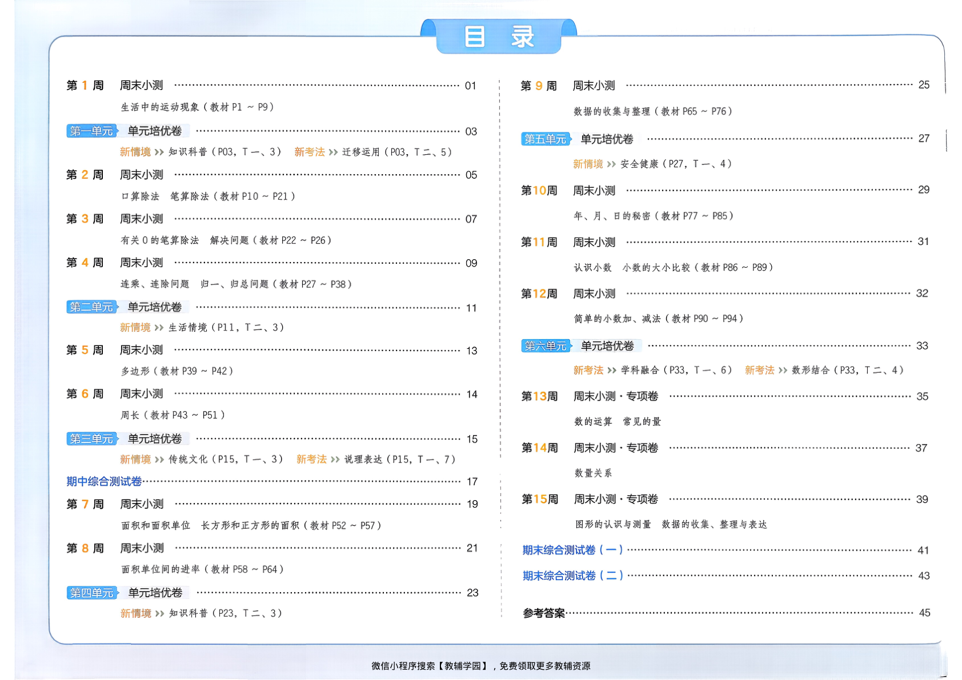Click the 教辅学园 footer text
Screen dimensions: 962x680
(x=463, y=666)
